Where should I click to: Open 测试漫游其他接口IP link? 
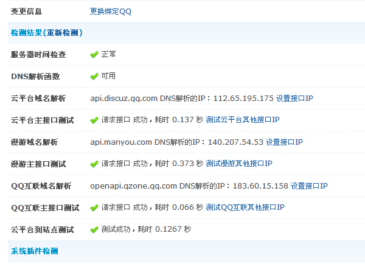click(239, 164)
